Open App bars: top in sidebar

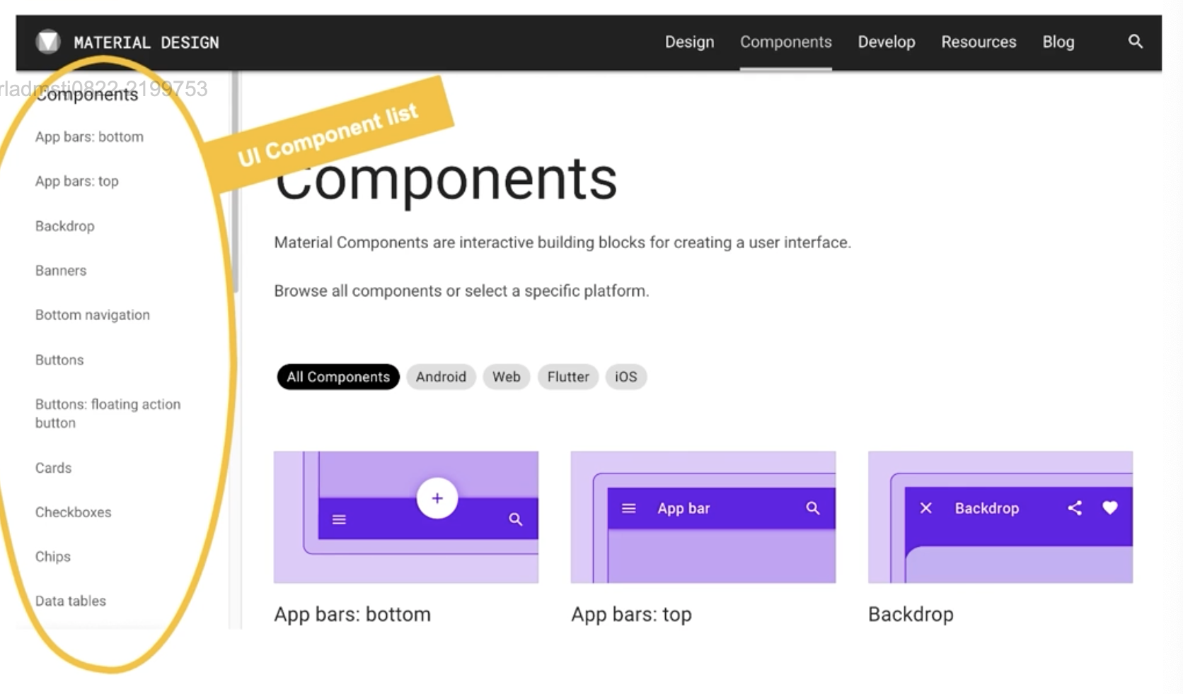point(77,182)
